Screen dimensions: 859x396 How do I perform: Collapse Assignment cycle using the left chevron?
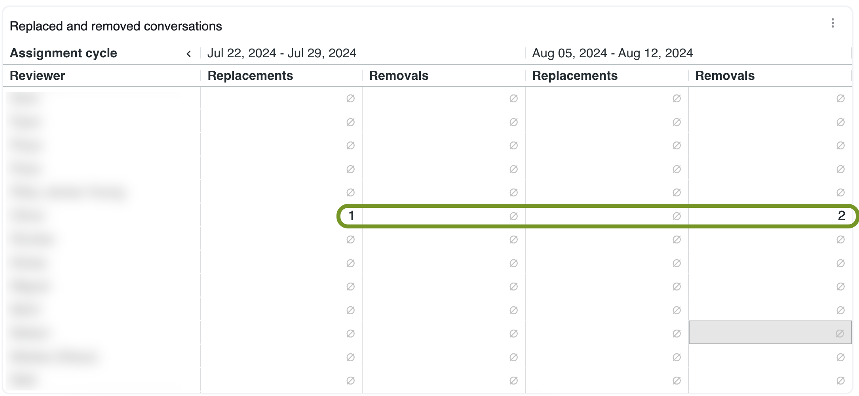tap(189, 54)
